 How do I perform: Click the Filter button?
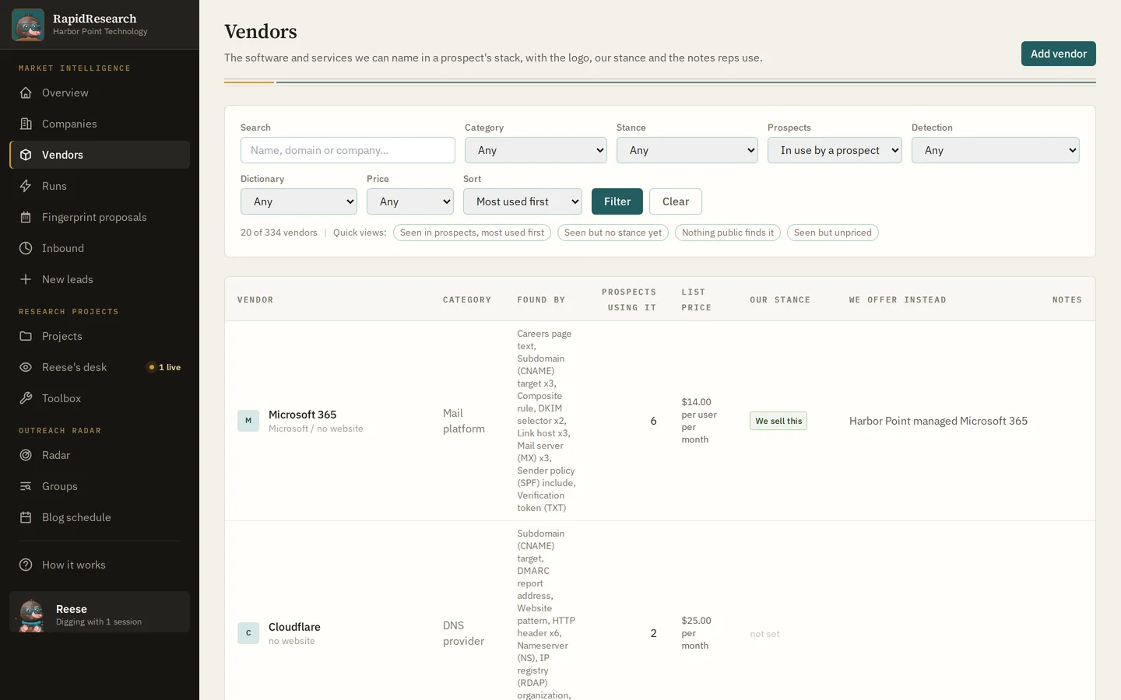coord(617,201)
